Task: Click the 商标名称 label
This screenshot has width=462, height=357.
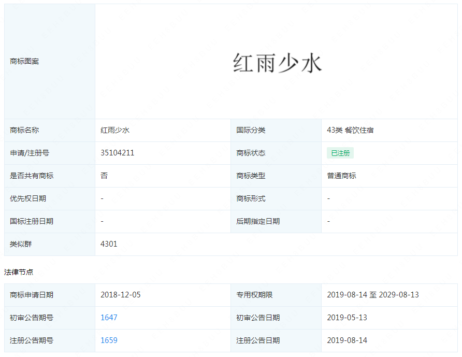Action: pyautogui.click(x=24, y=130)
